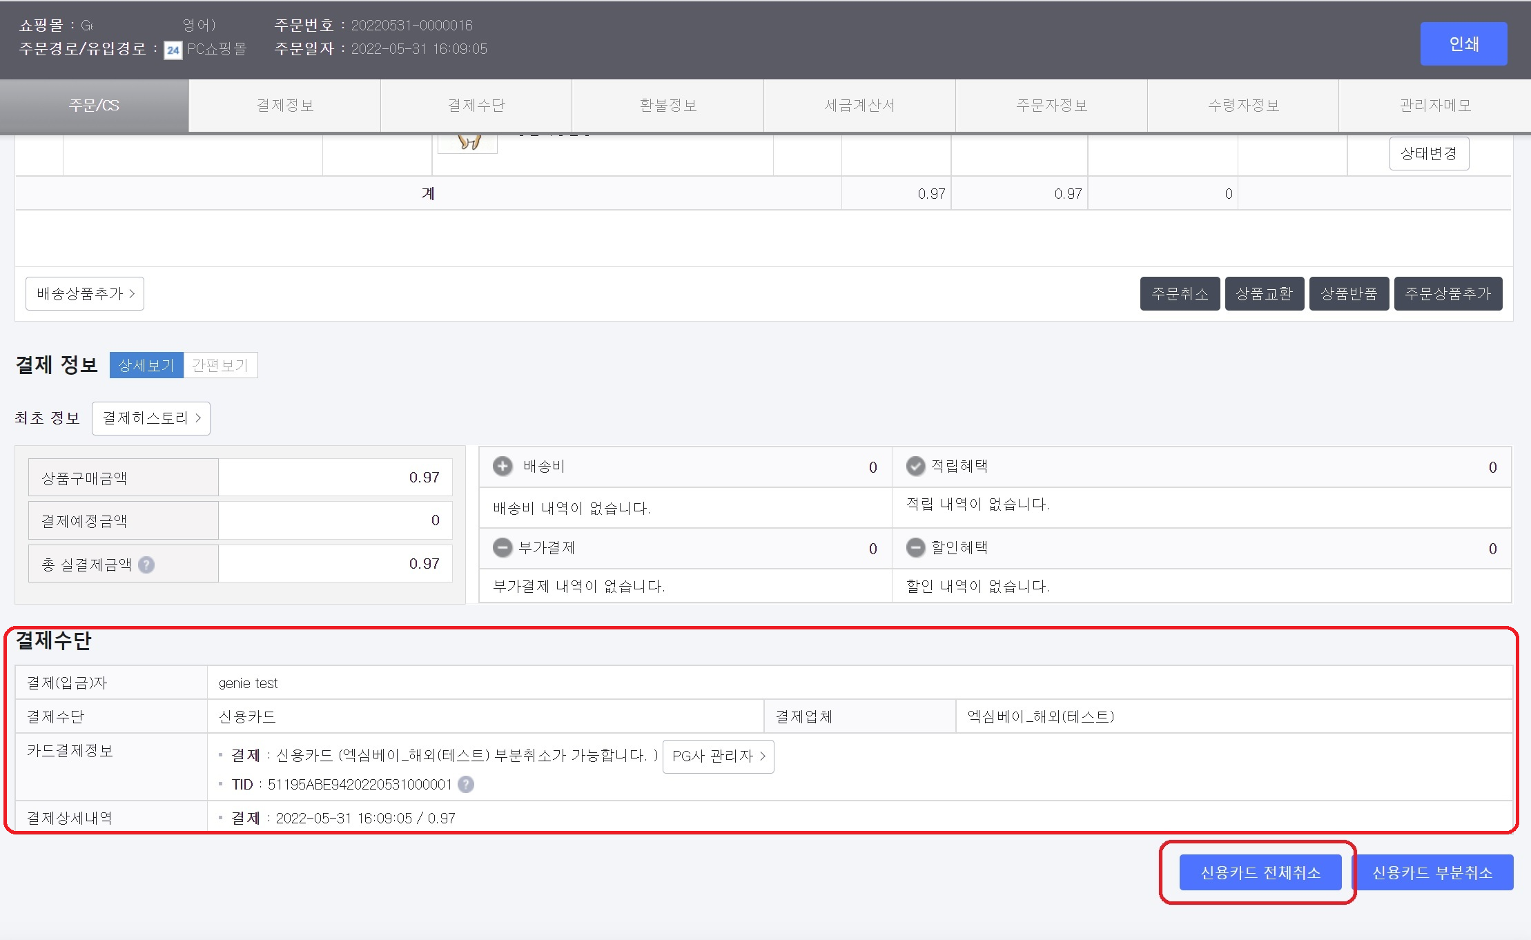This screenshot has height=940, width=1531.
Task: Click 신용카드 부분취소 button
Action: (1432, 872)
